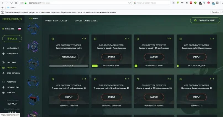Open ПОПОЛНИТЬ in sidebar

[10, 54]
